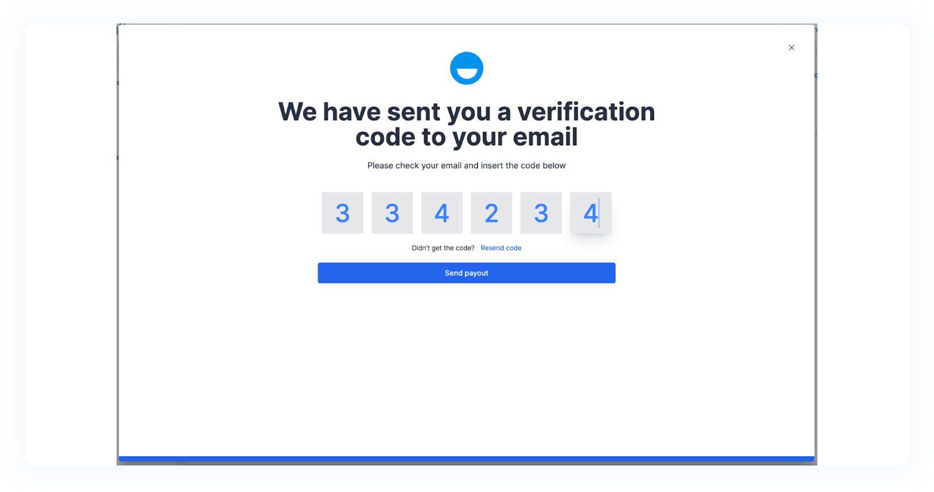934x492 pixels.
Task: Select the third code box showing 4
Action: pos(442,213)
